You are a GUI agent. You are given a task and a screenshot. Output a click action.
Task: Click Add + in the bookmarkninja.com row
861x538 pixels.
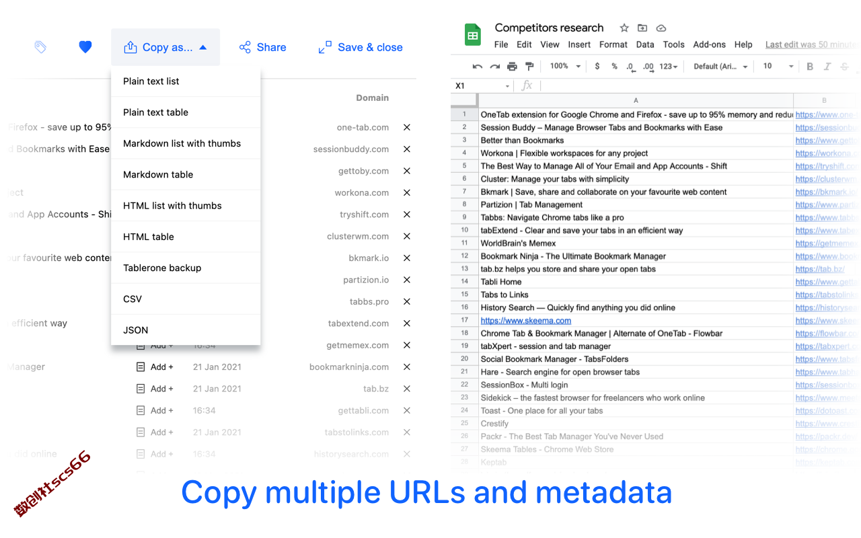pyautogui.click(x=155, y=367)
